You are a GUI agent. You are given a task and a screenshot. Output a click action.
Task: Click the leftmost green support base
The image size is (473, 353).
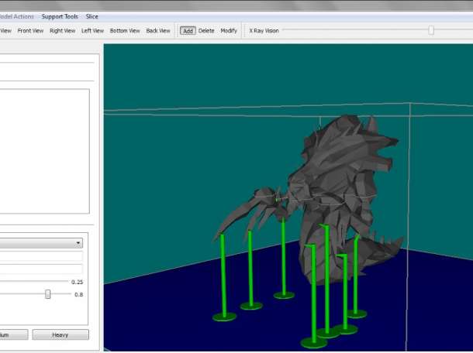[224, 317]
